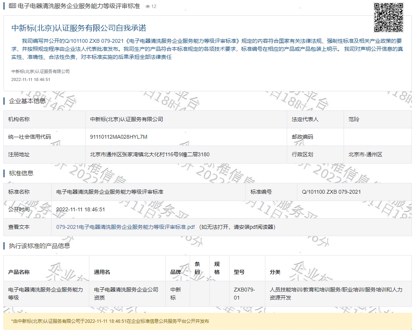Click the model number ZXB079-01 cell
Screen dimensions: 415x332
(244, 293)
